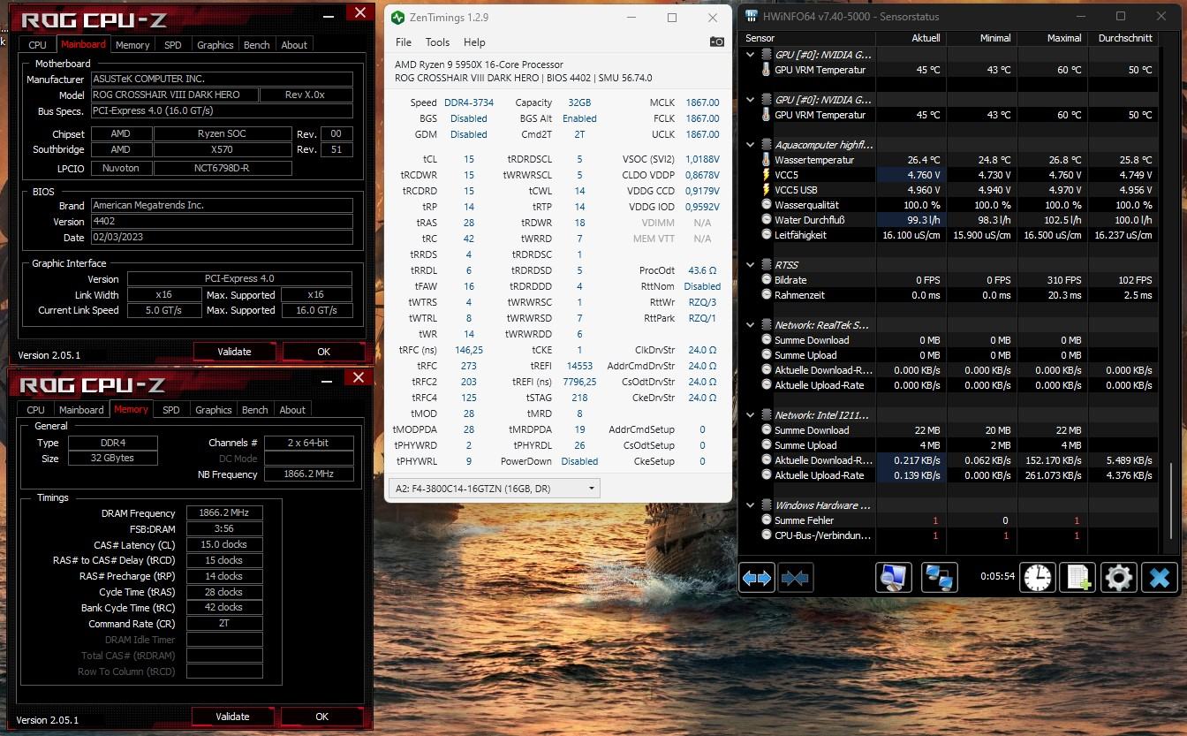Open About tab in CPU-Z Mainboard window
The image size is (1187, 736).
pyautogui.click(x=294, y=45)
